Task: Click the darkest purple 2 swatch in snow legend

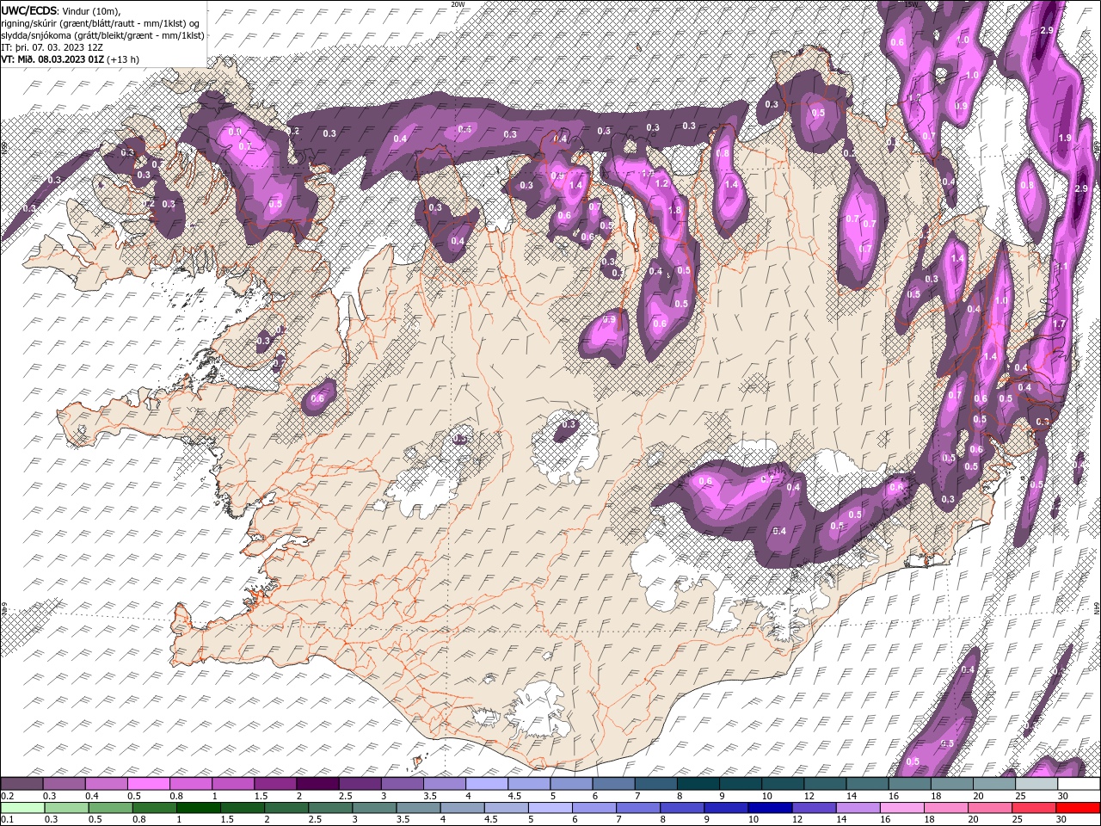Action: click(317, 784)
